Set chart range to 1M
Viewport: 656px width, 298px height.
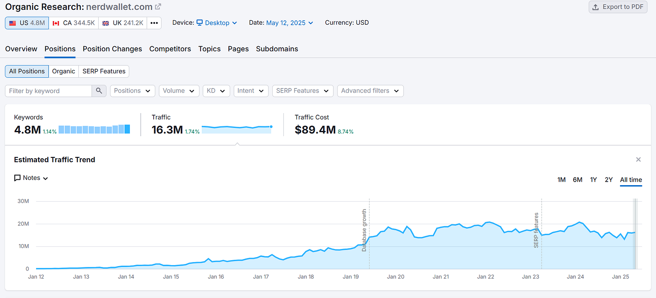point(561,180)
